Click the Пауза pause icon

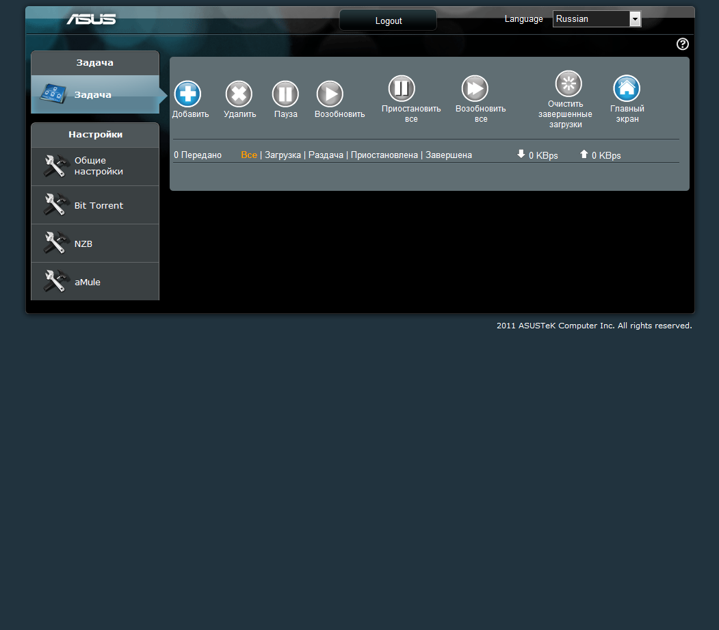tap(285, 94)
